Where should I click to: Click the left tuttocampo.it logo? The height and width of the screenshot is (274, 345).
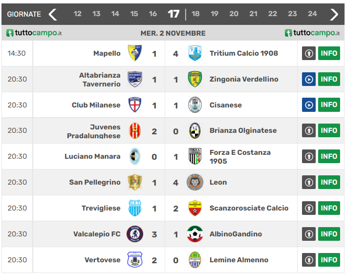pos(34,33)
